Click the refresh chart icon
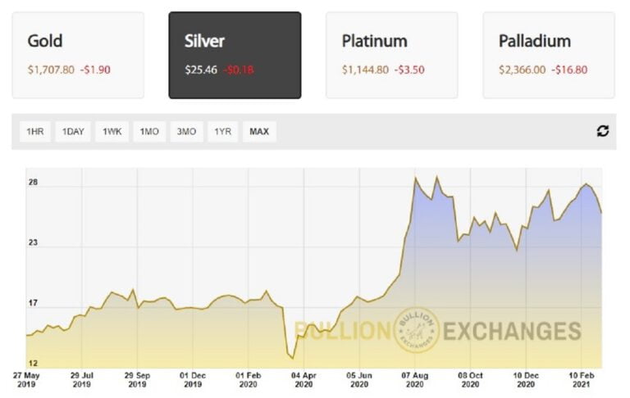Screen dimensions: 630x398 click(x=603, y=131)
